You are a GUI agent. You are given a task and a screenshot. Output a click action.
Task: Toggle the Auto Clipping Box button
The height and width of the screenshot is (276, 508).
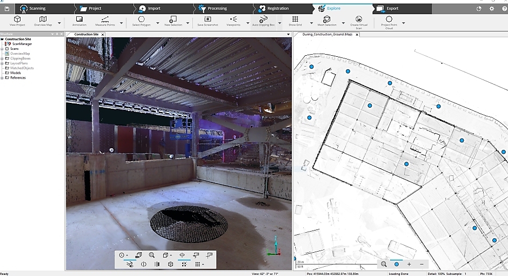coord(263,19)
